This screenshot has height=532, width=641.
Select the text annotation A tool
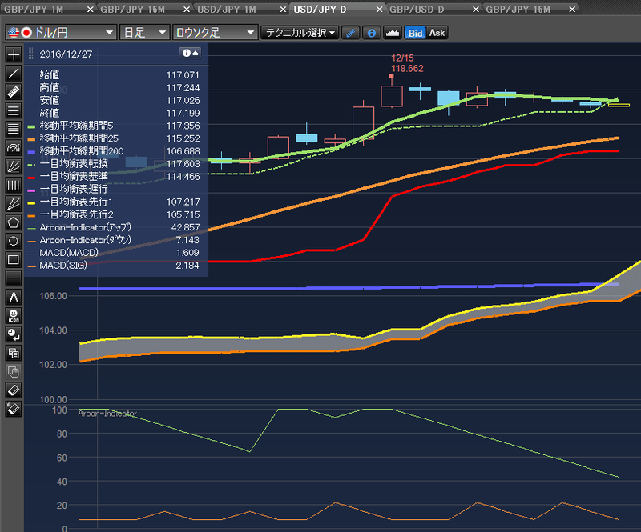14,298
